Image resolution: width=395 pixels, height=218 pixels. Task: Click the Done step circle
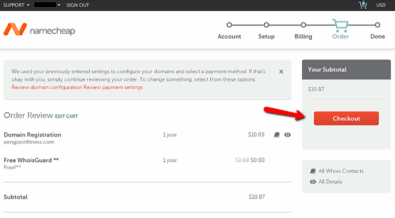pos(378,25)
